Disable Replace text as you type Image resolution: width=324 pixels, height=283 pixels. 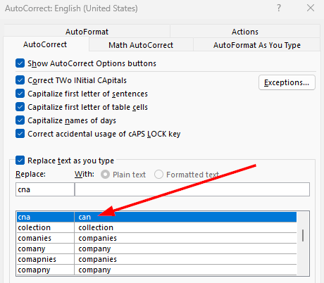(x=20, y=161)
